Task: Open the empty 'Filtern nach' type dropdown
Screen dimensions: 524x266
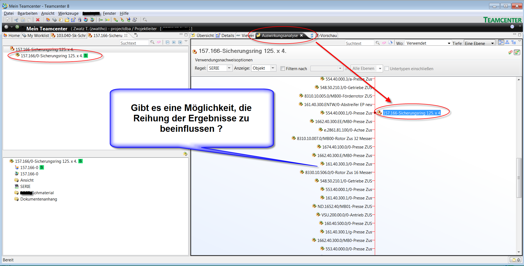Action: click(x=340, y=68)
